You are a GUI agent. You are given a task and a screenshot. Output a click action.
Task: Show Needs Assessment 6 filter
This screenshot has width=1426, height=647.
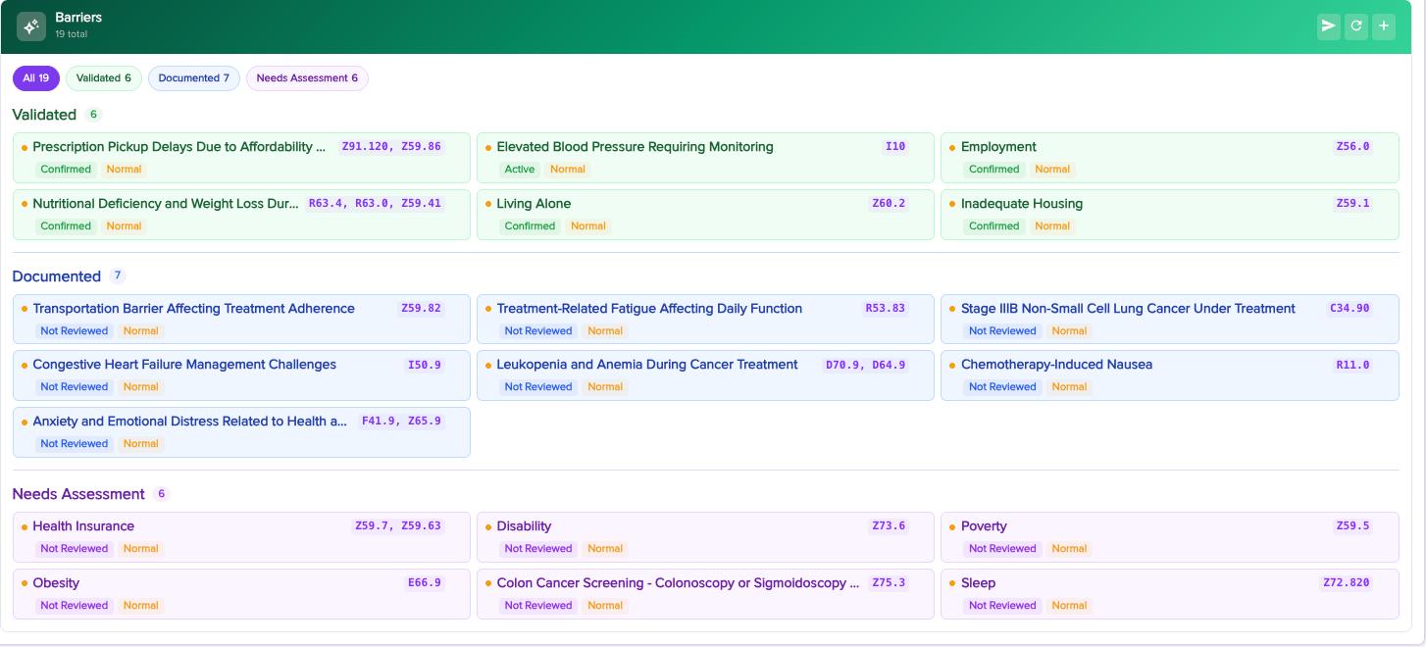pos(307,78)
